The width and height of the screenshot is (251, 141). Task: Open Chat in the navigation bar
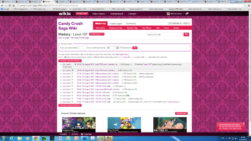[158, 28]
